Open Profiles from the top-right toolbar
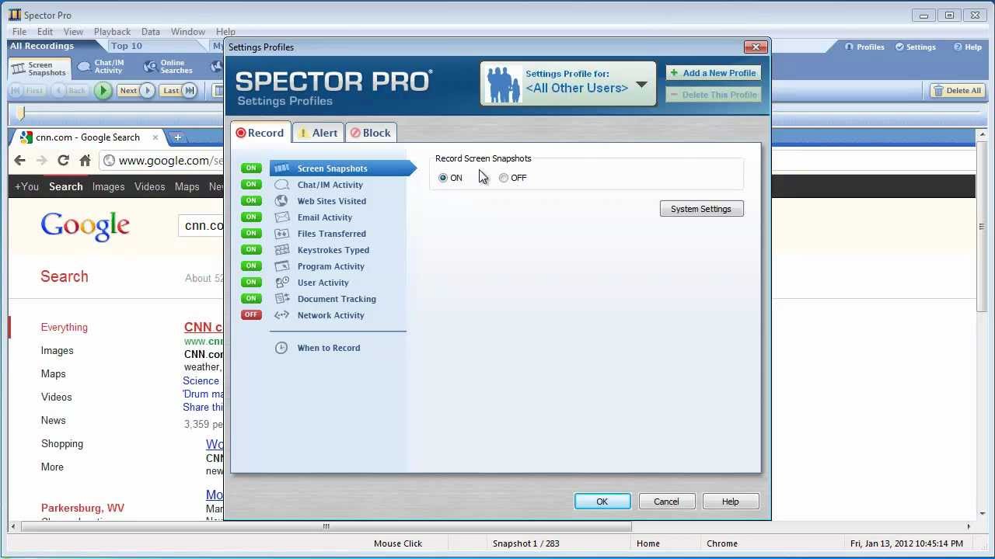Image resolution: width=995 pixels, height=559 pixels. (x=865, y=47)
